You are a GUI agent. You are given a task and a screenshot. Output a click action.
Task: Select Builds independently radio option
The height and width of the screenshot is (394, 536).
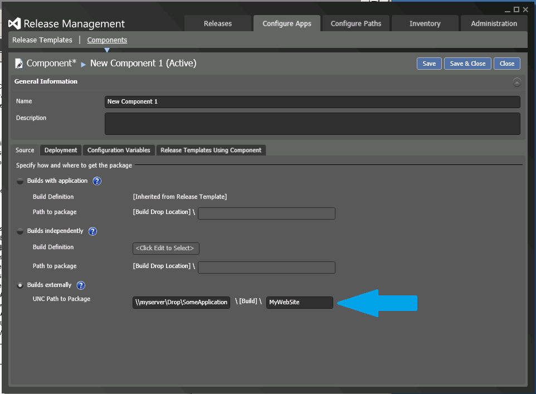[x=21, y=231]
